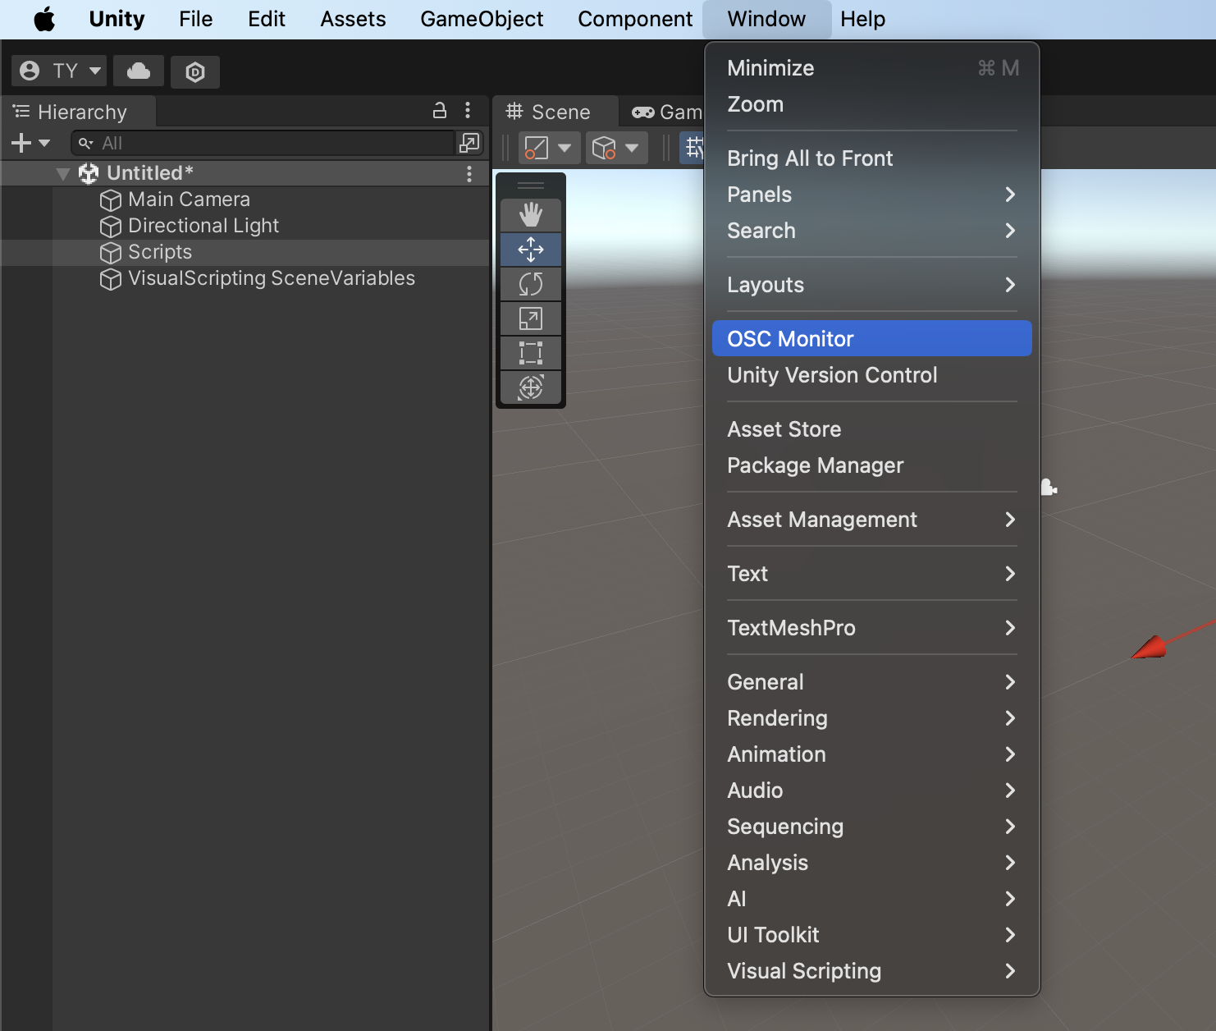Focus the Hierarchy search field
Image resolution: width=1216 pixels, height=1031 pixels.
click(x=263, y=143)
